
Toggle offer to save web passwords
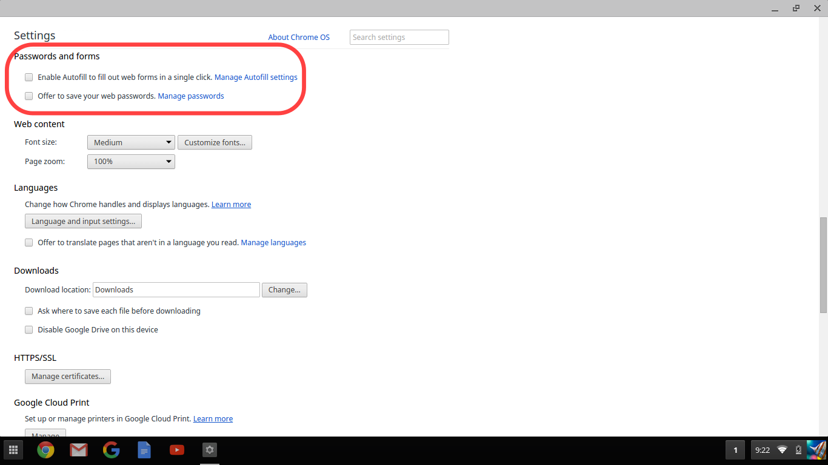(29, 96)
